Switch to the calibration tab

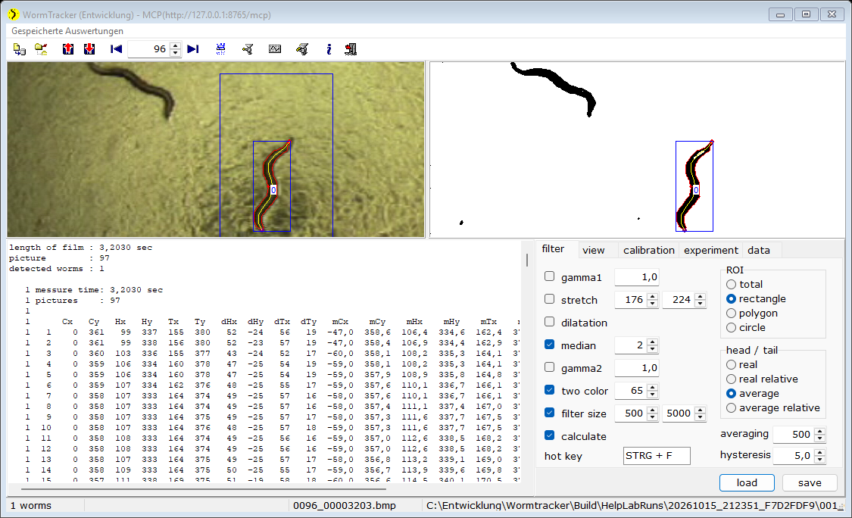(x=649, y=250)
